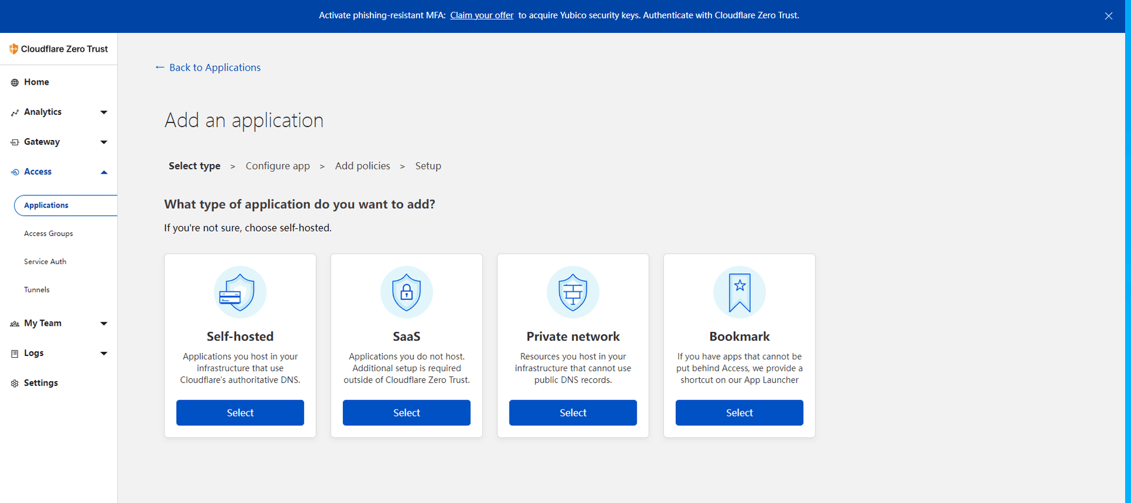Expand the Logs menu arrow
This screenshot has height=503, width=1131.
coord(104,354)
